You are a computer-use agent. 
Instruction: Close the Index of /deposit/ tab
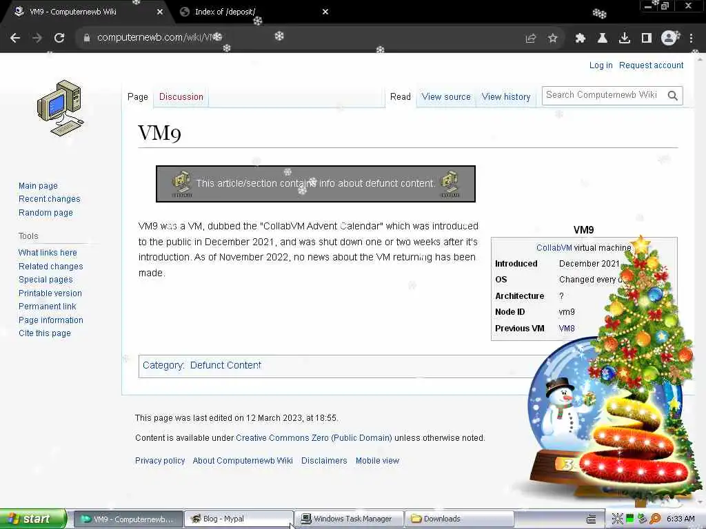pyautogui.click(x=325, y=12)
